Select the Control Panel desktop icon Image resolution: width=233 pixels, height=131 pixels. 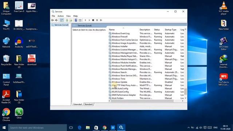coord(6,79)
